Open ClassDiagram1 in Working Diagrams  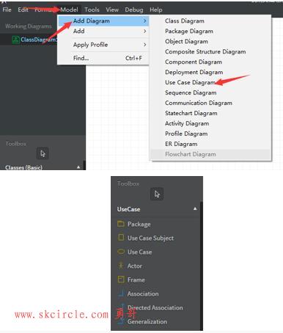click(x=39, y=40)
